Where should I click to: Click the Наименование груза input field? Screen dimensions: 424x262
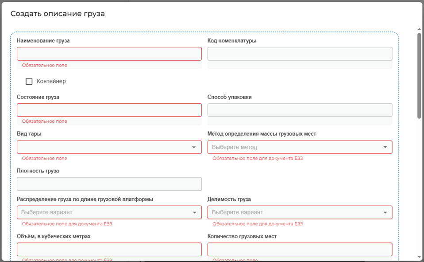(x=109, y=54)
